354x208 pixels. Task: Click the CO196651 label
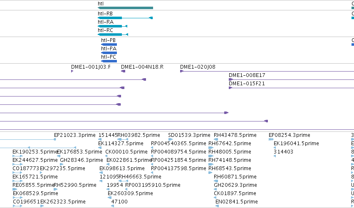pos(26,202)
